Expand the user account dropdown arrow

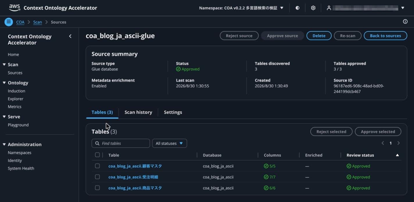[403, 8]
